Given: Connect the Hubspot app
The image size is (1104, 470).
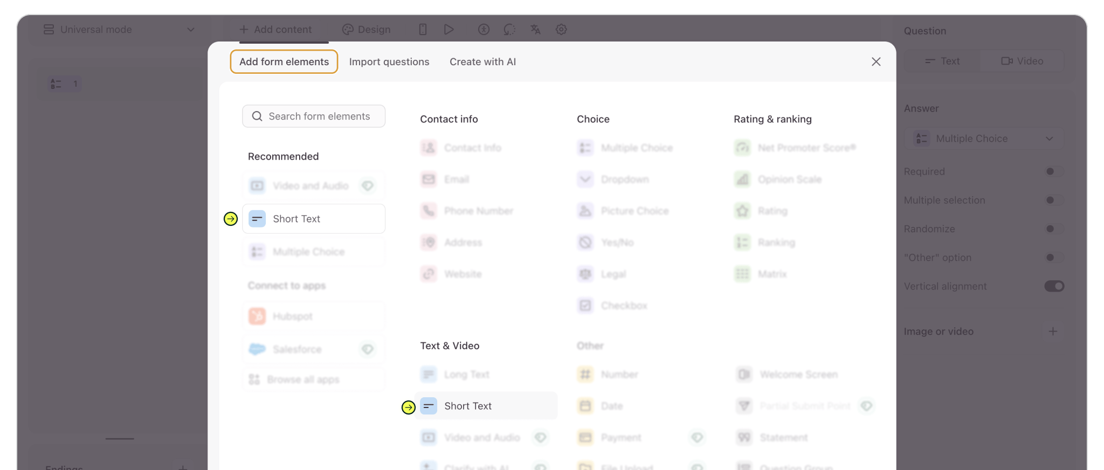Looking at the screenshot, I should tap(314, 316).
